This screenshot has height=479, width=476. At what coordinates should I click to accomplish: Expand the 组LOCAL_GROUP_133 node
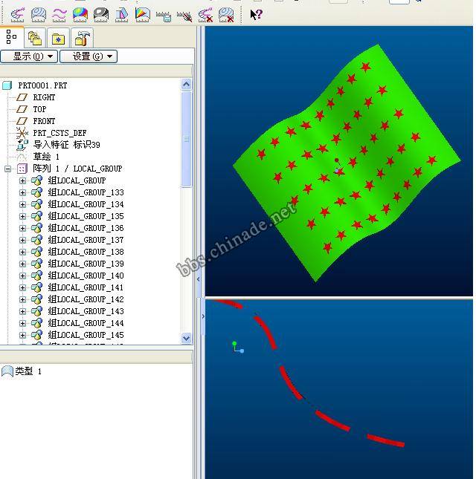[x=22, y=192]
